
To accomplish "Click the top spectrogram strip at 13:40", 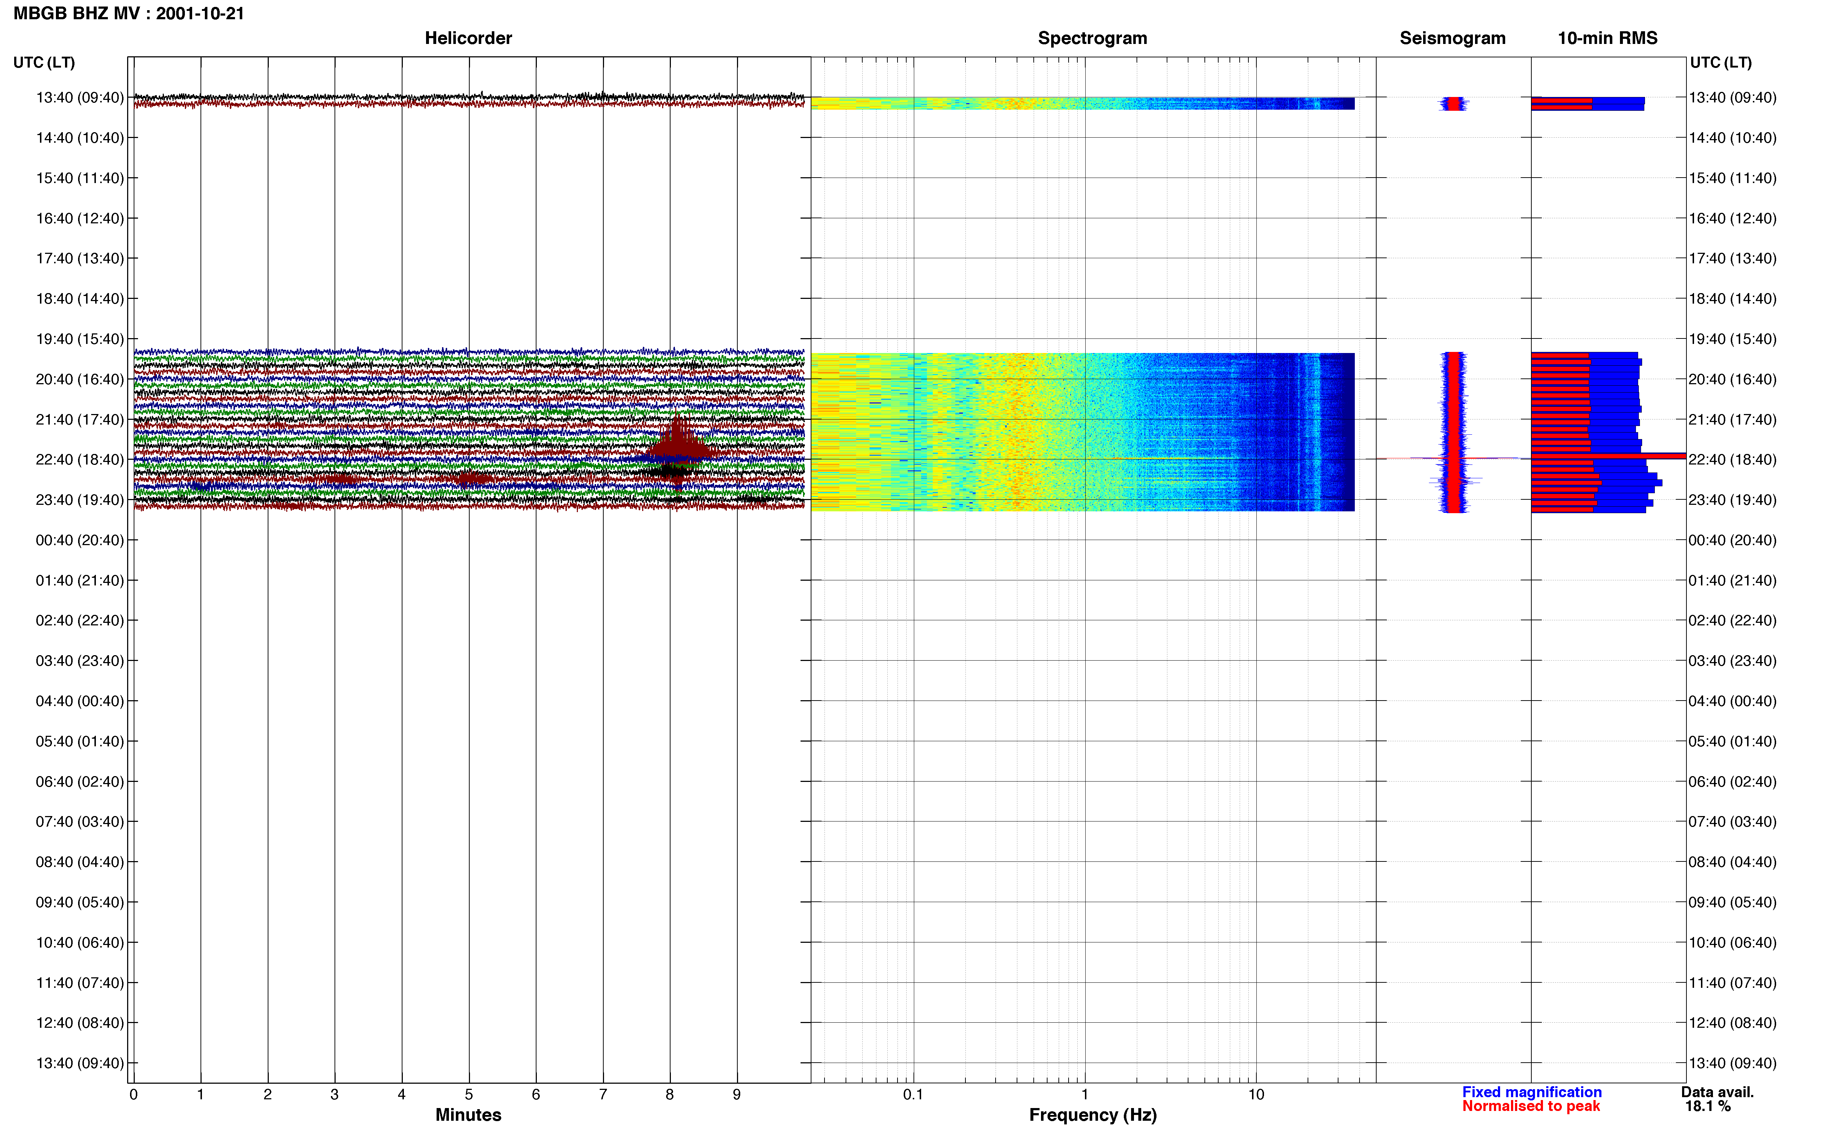I will [1083, 103].
